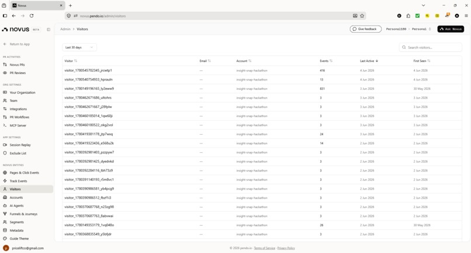Open visitor_1780419381178_jtp7wxq row

(x=262, y=134)
